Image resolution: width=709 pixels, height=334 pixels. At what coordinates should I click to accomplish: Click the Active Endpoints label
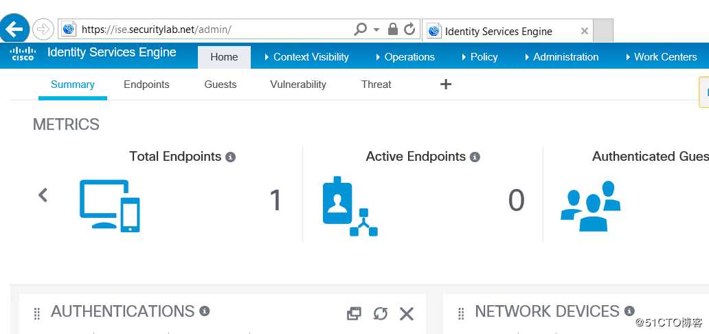[x=416, y=157]
